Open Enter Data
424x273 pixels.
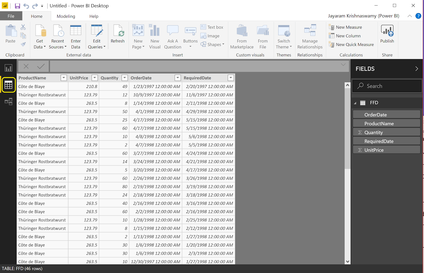pyautogui.click(x=76, y=36)
